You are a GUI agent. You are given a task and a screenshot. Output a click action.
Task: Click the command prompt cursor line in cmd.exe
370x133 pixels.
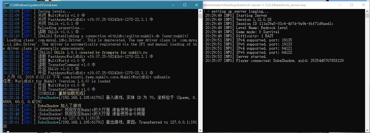coord(8,131)
